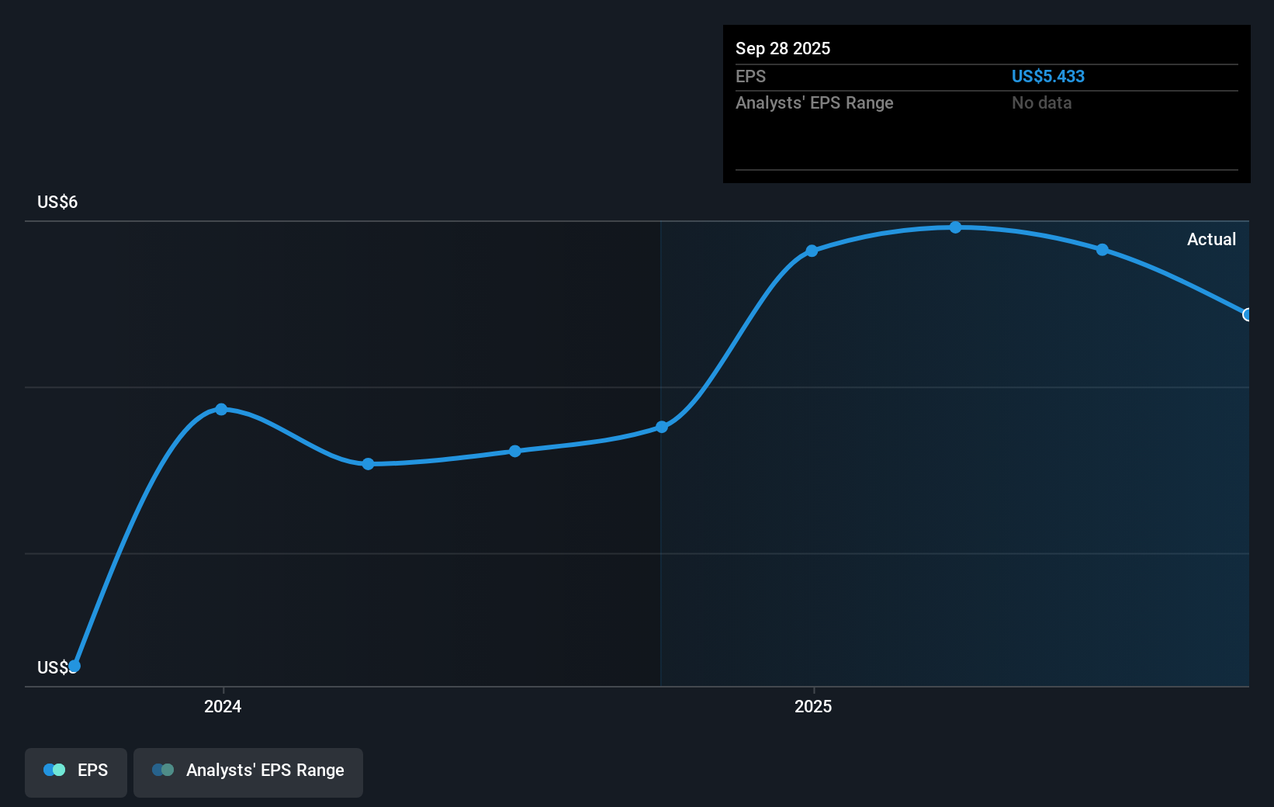Select the first EPS data point at the chart bottom

(x=74, y=666)
